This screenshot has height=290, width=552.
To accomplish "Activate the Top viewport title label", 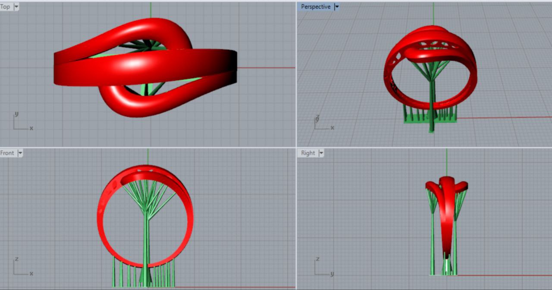I will click(x=6, y=7).
